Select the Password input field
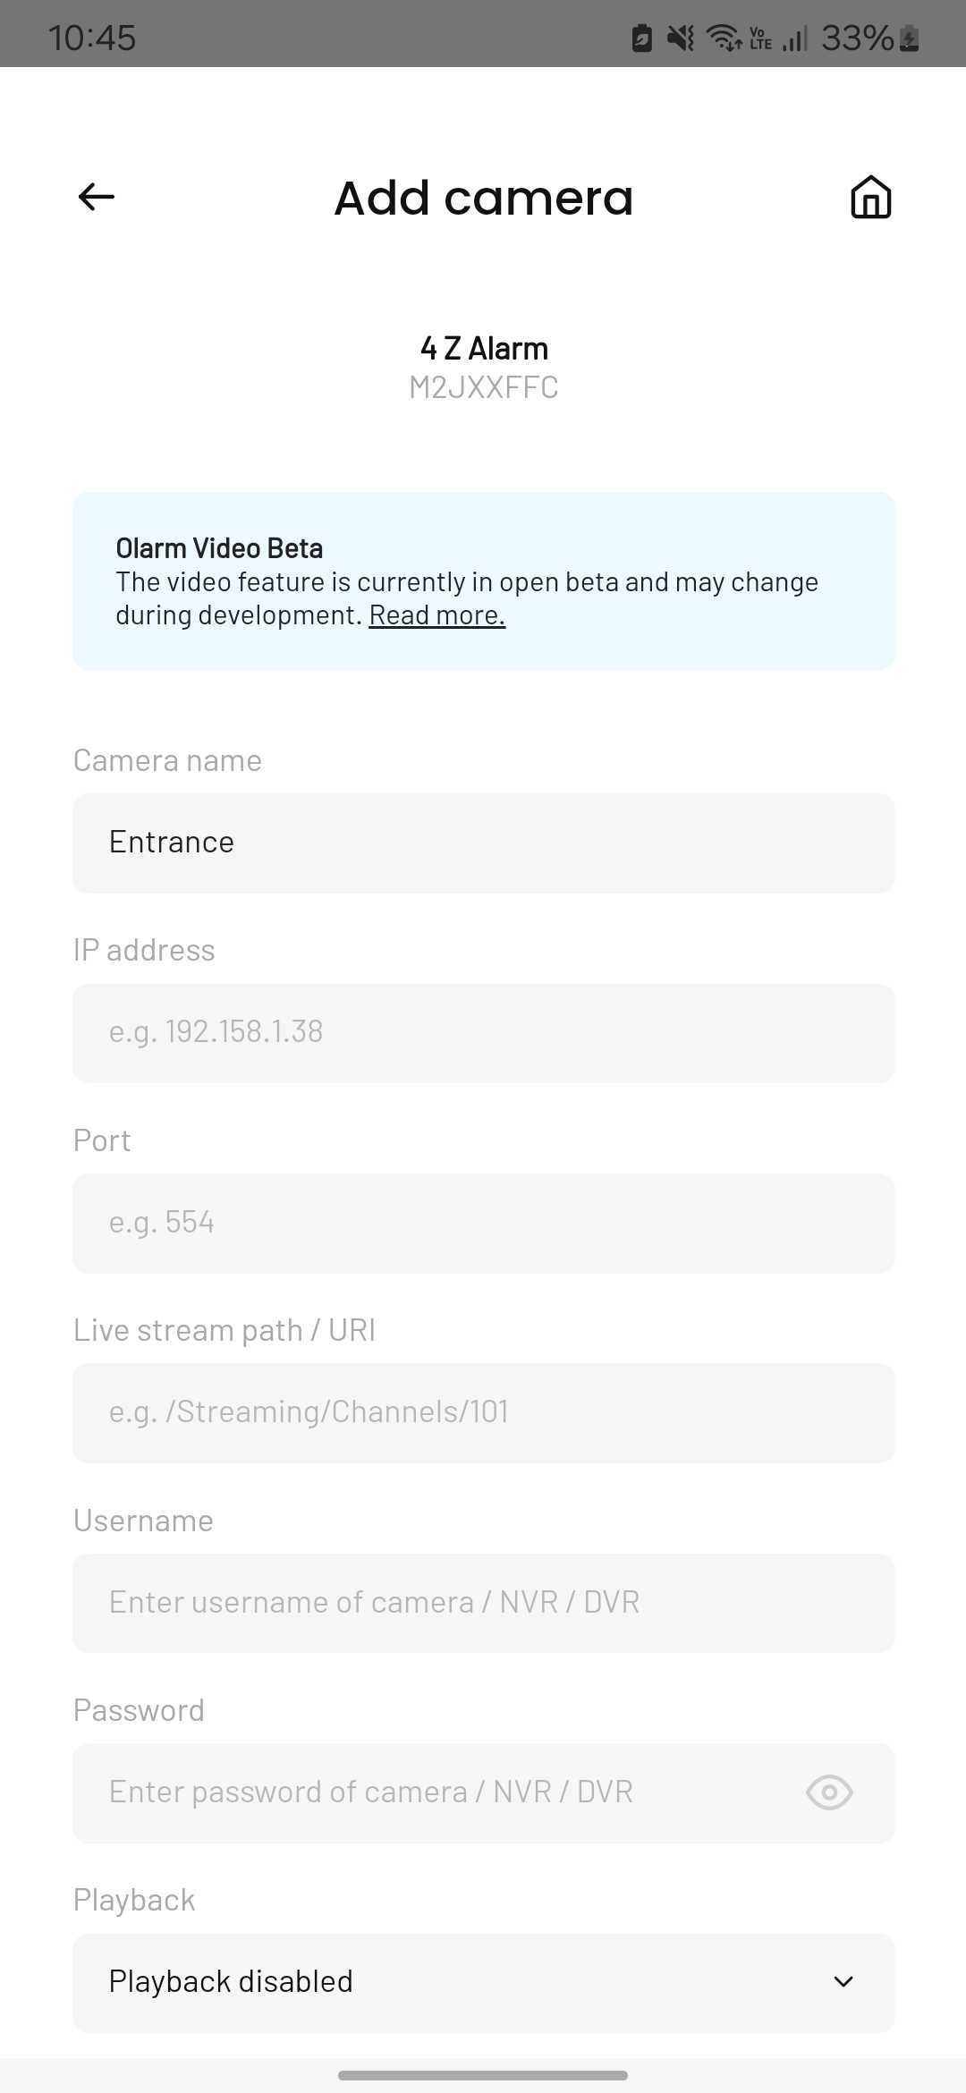 click(x=484, y=1792)
